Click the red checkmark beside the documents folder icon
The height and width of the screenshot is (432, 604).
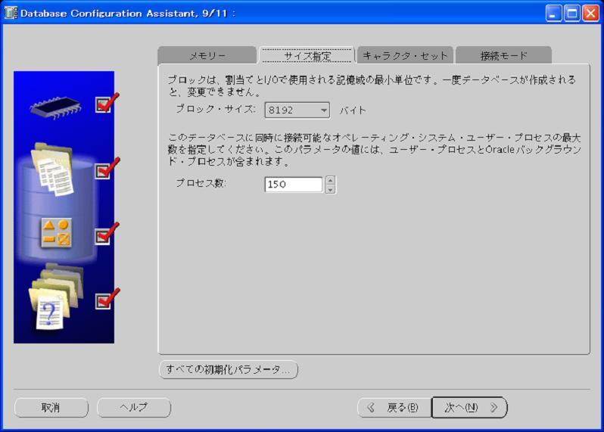pos(106,168)
